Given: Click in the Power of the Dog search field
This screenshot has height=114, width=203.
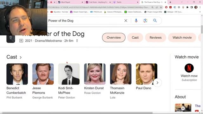Looking at the screenshot, I should (x=85, y=21).
